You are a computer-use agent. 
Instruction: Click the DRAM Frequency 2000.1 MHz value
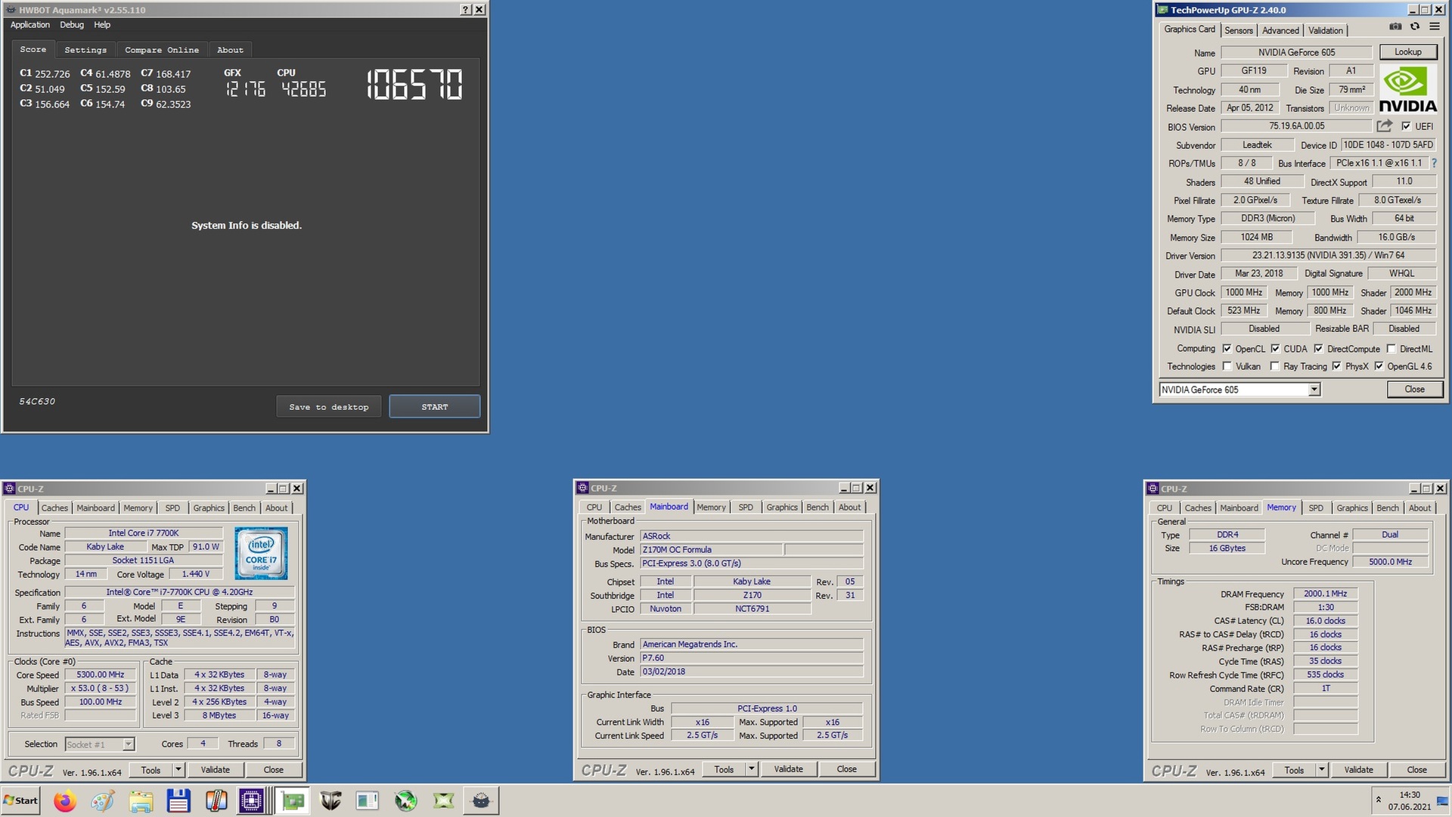coord(1325,594)
